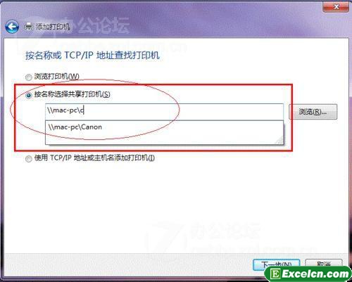
Task: Click the 取消 cancel button
Action: point(324,264)
